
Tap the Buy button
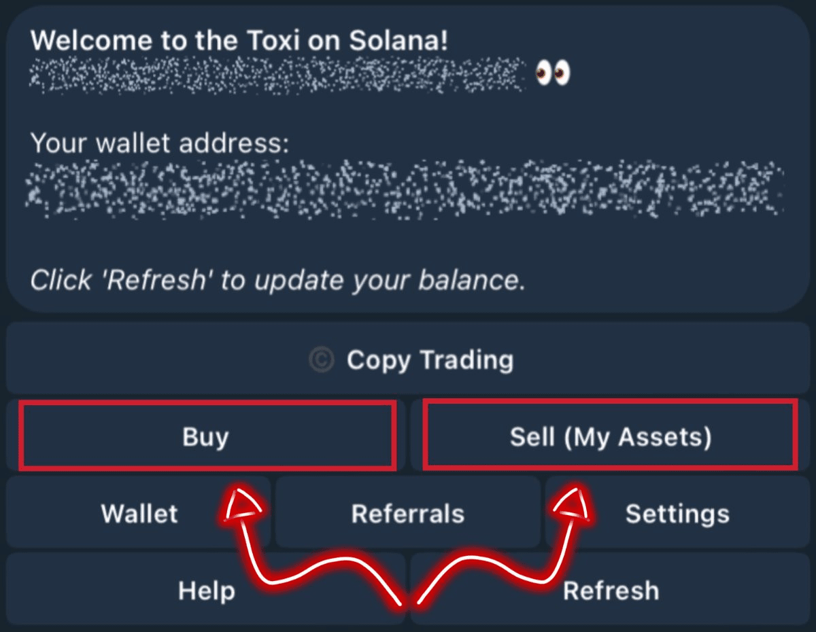point(207,436)
